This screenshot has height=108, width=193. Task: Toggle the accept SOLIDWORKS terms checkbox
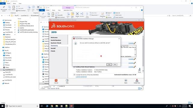coord(74,75)
